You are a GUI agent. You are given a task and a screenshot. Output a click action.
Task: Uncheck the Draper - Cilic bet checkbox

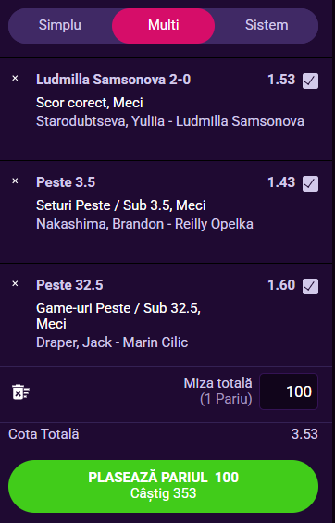click(x=310, y=287)
